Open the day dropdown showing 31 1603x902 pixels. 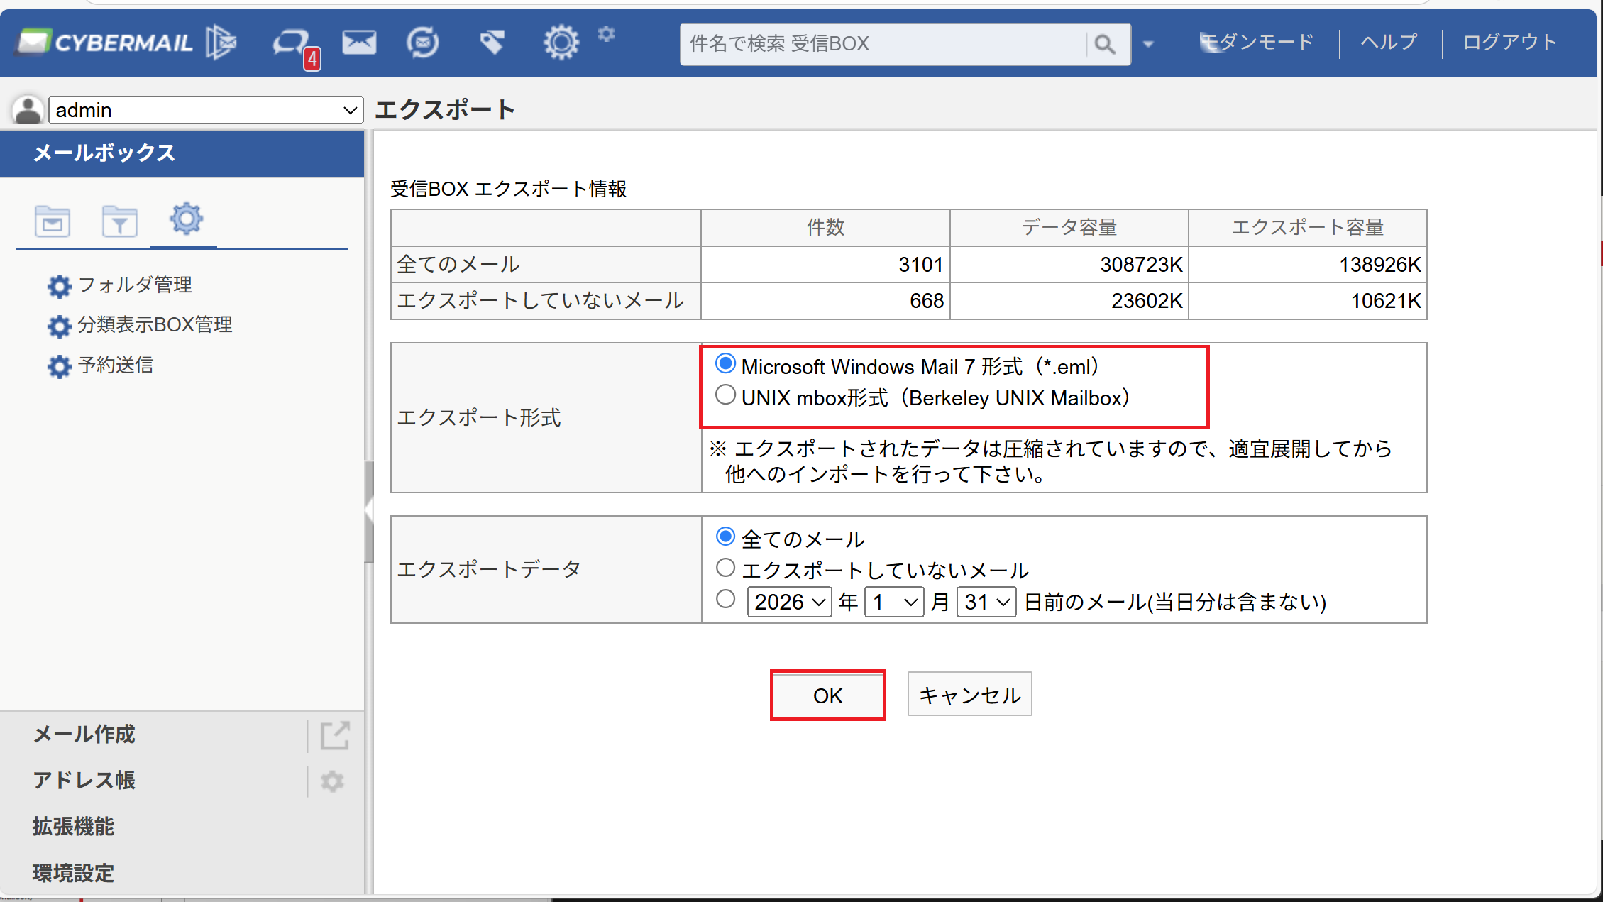point(986,602)
